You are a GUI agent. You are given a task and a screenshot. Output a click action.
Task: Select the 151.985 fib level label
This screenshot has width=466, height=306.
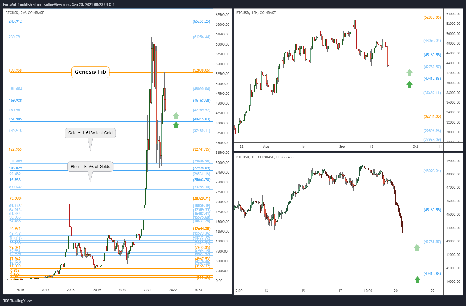16,119
